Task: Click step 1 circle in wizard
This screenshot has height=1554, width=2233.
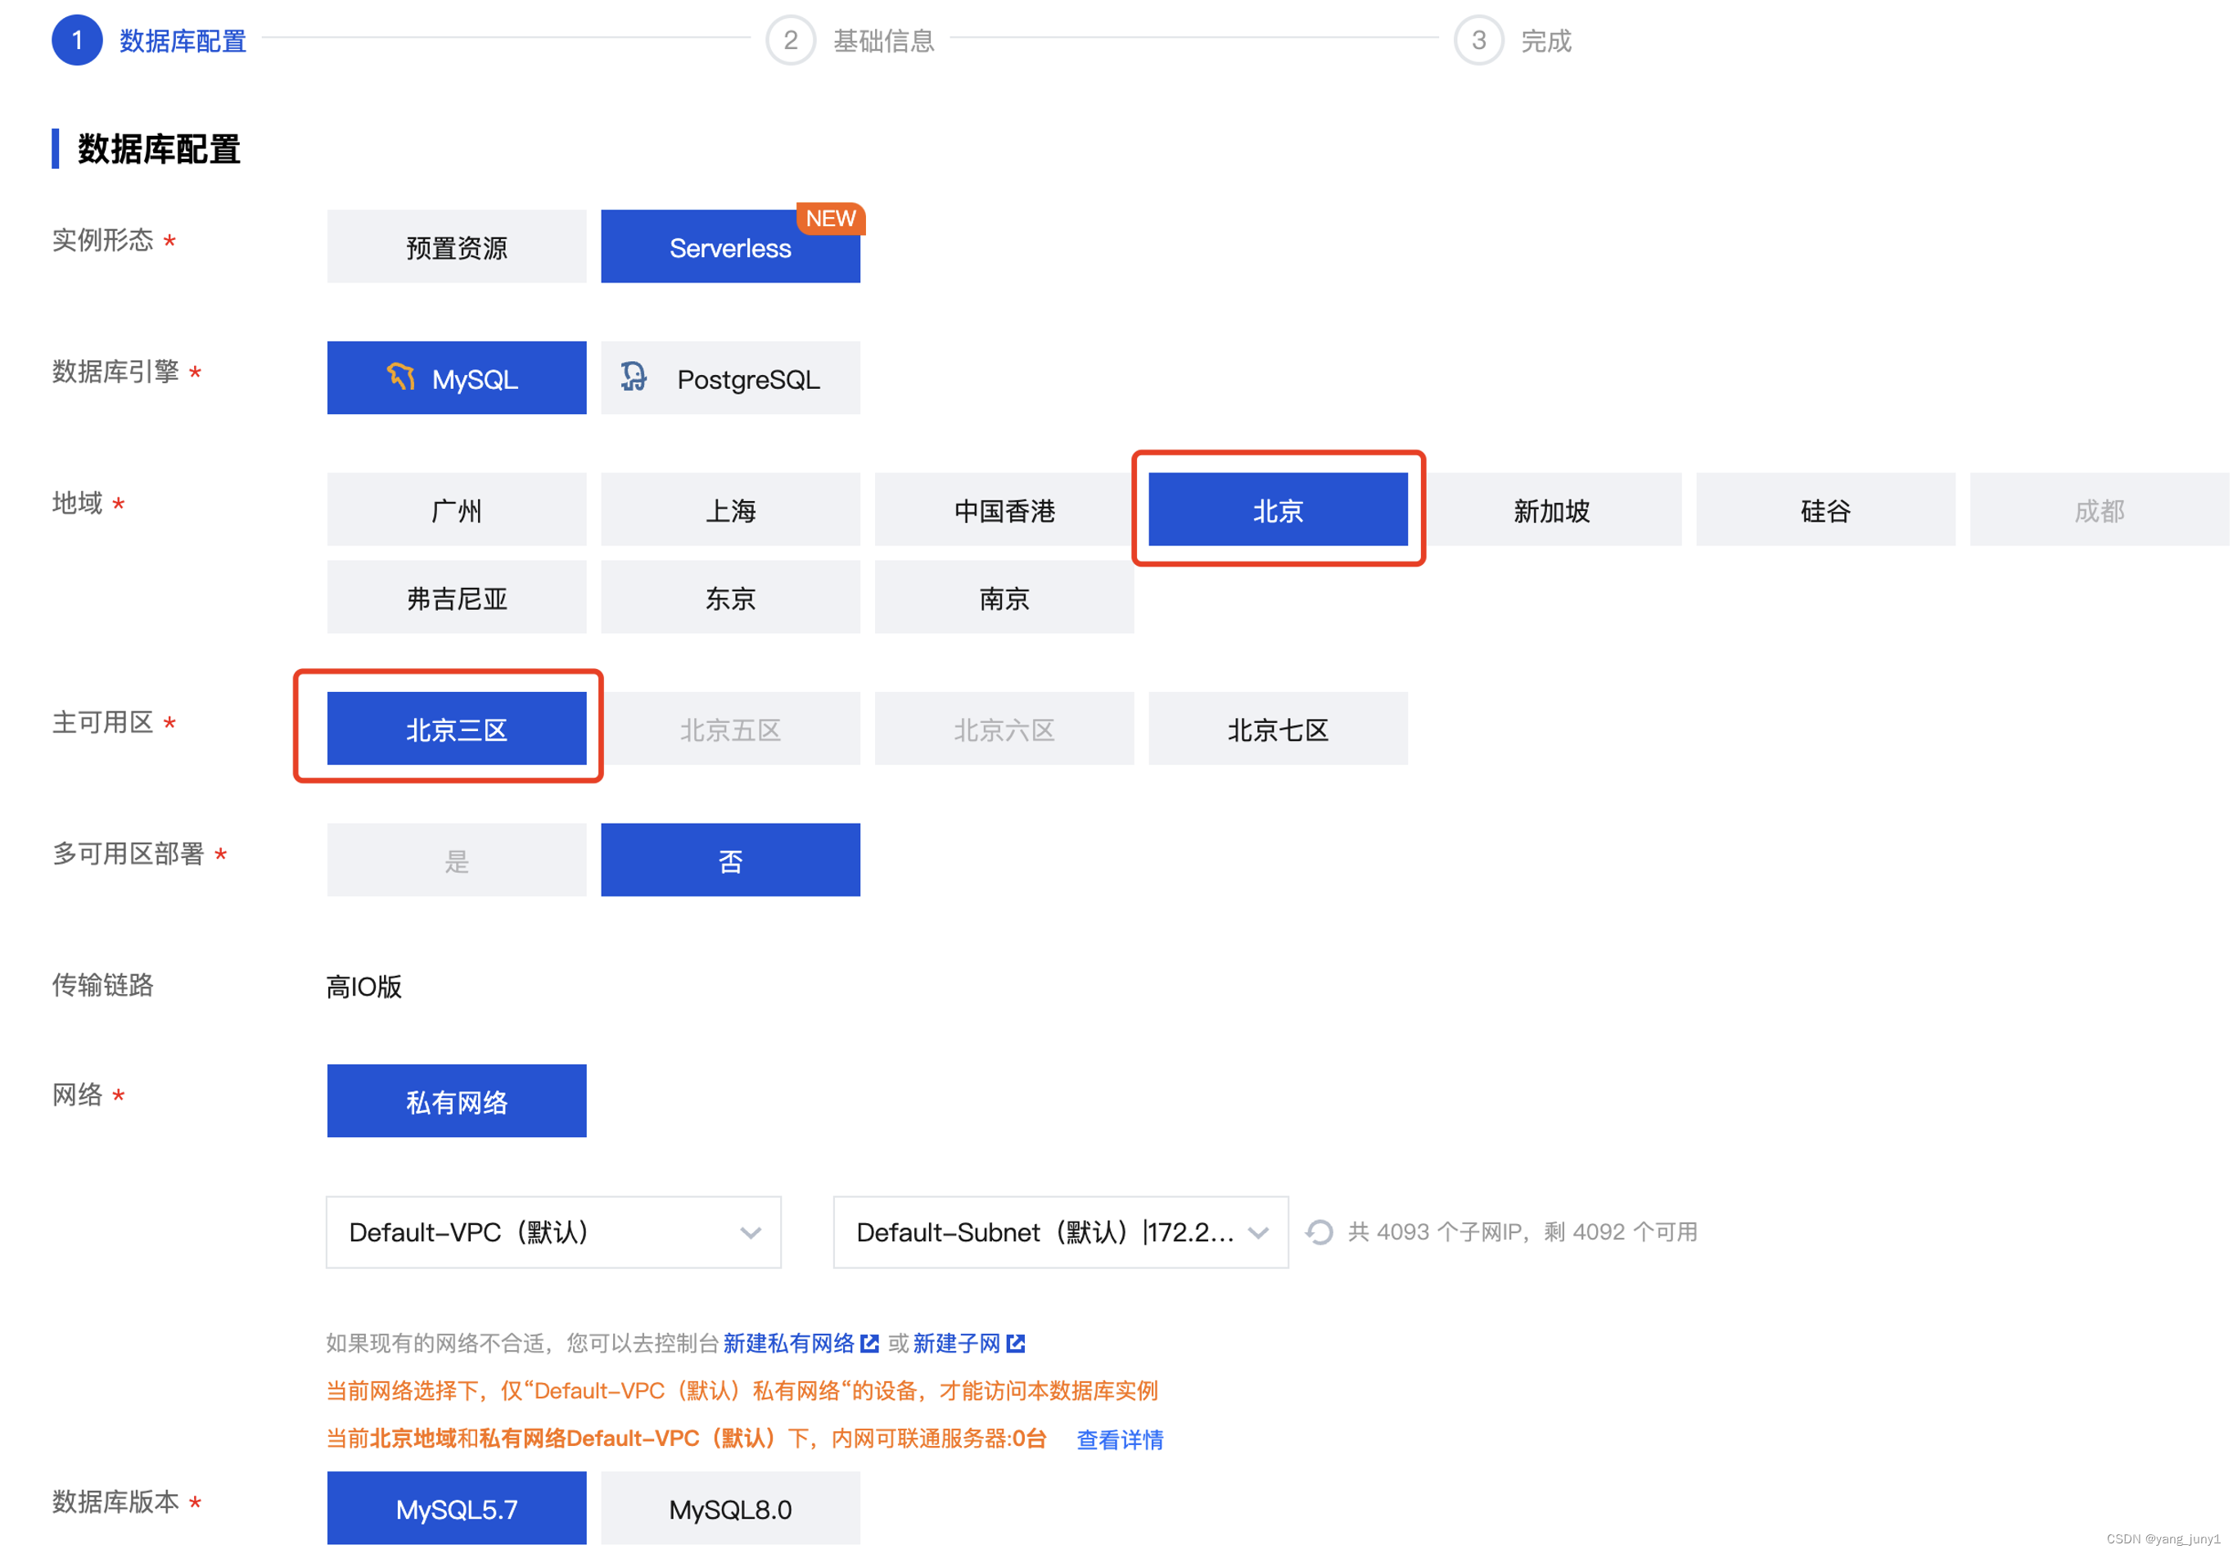Action: coord(77,40)
